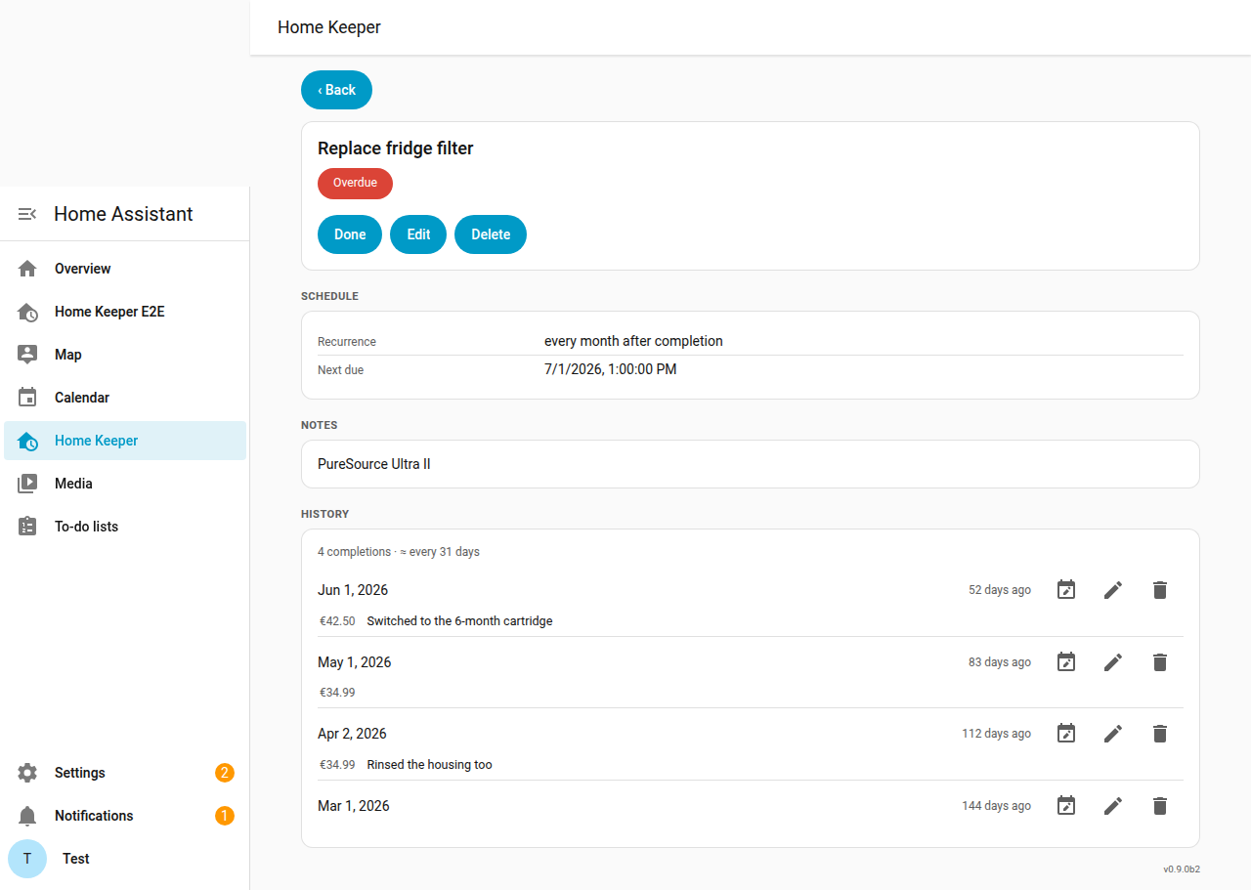
Task: Click the v0.9.0b2 version label
Action: point(1182,869)
